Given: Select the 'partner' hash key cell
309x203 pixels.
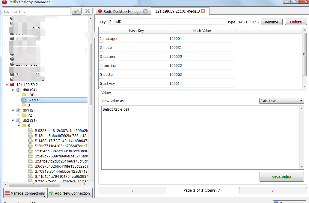Looking at the screenshot, I should (x=136, y=57).
